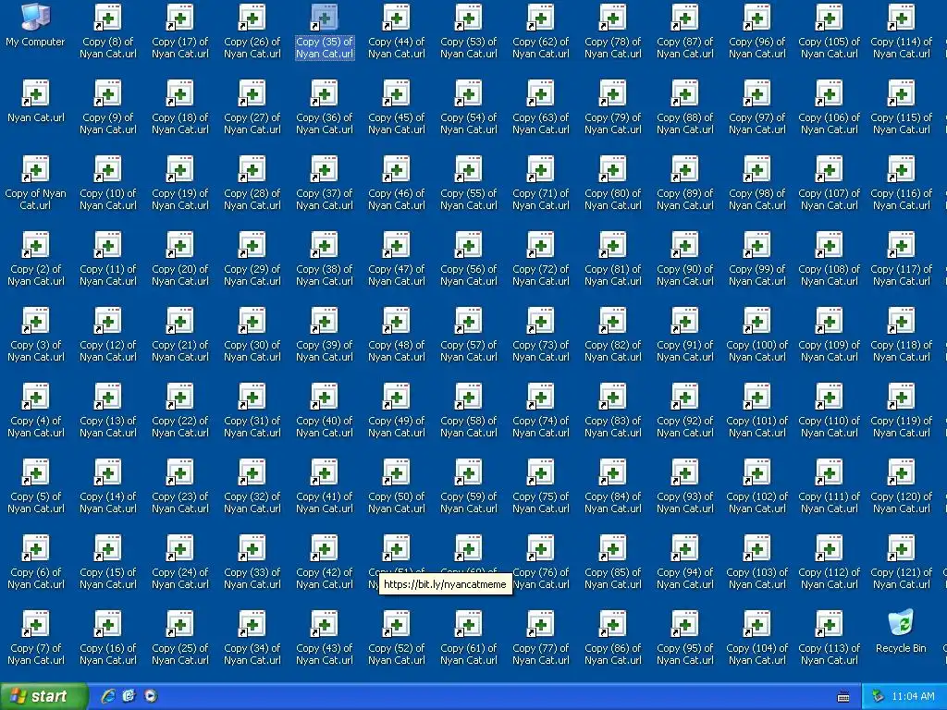Viewport: 947px width, 710px height.
Task: Open the Windows Start menu
Action: point(43,696)
